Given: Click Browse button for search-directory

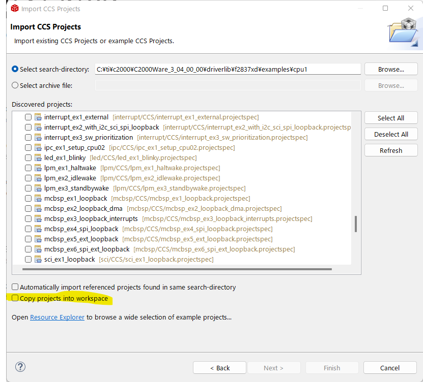Looking at the screenshot, I should click(x=391, y=69).
